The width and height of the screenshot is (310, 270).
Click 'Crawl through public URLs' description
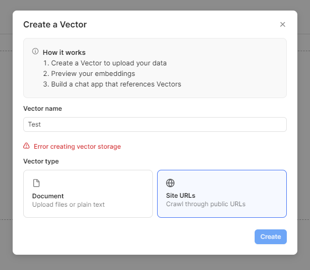tap(206, 204)
